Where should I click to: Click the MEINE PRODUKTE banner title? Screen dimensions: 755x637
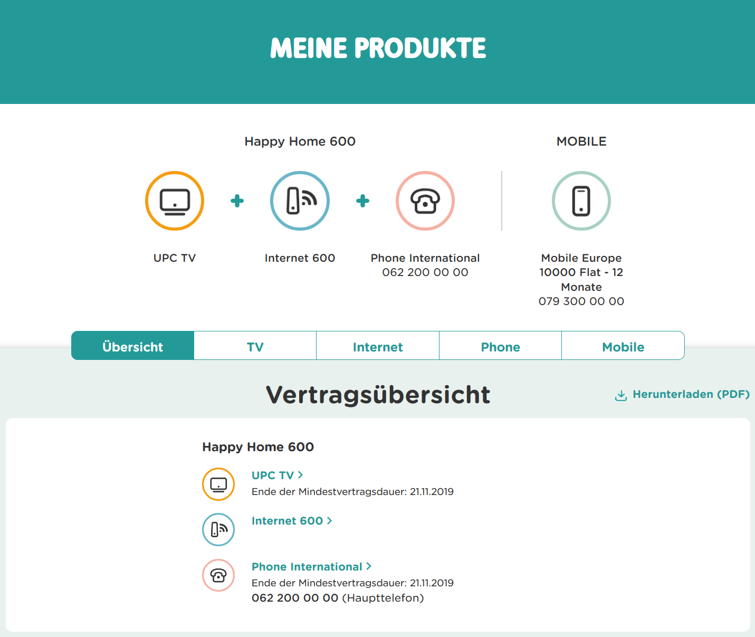[378, 48]
